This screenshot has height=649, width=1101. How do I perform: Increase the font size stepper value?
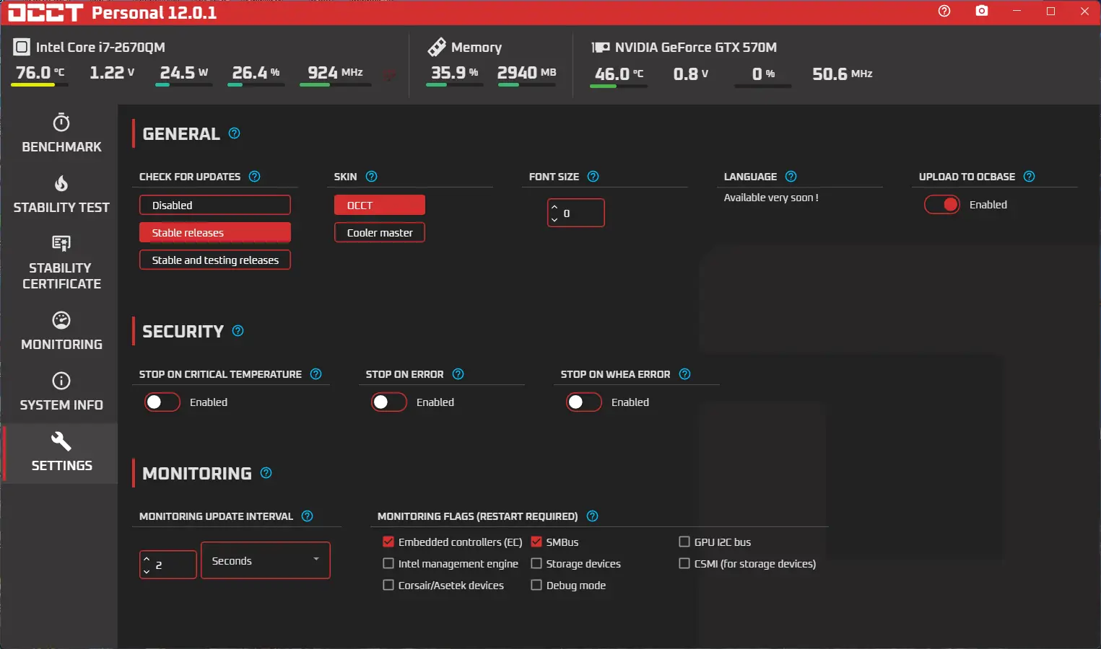(554, 208)
